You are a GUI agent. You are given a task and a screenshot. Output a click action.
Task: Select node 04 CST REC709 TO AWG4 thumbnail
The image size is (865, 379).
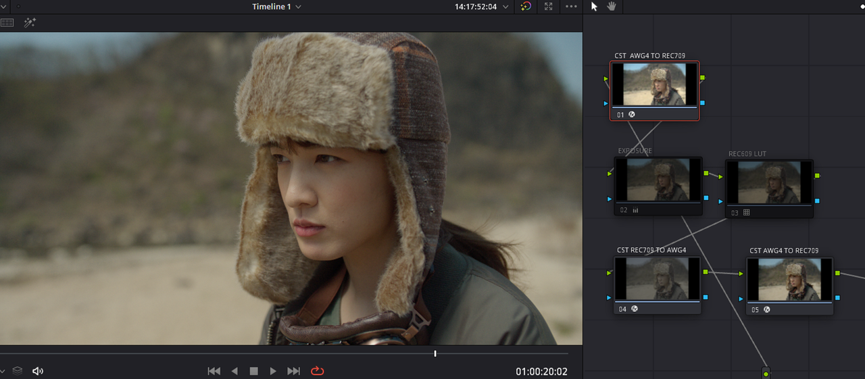(658, 279)
